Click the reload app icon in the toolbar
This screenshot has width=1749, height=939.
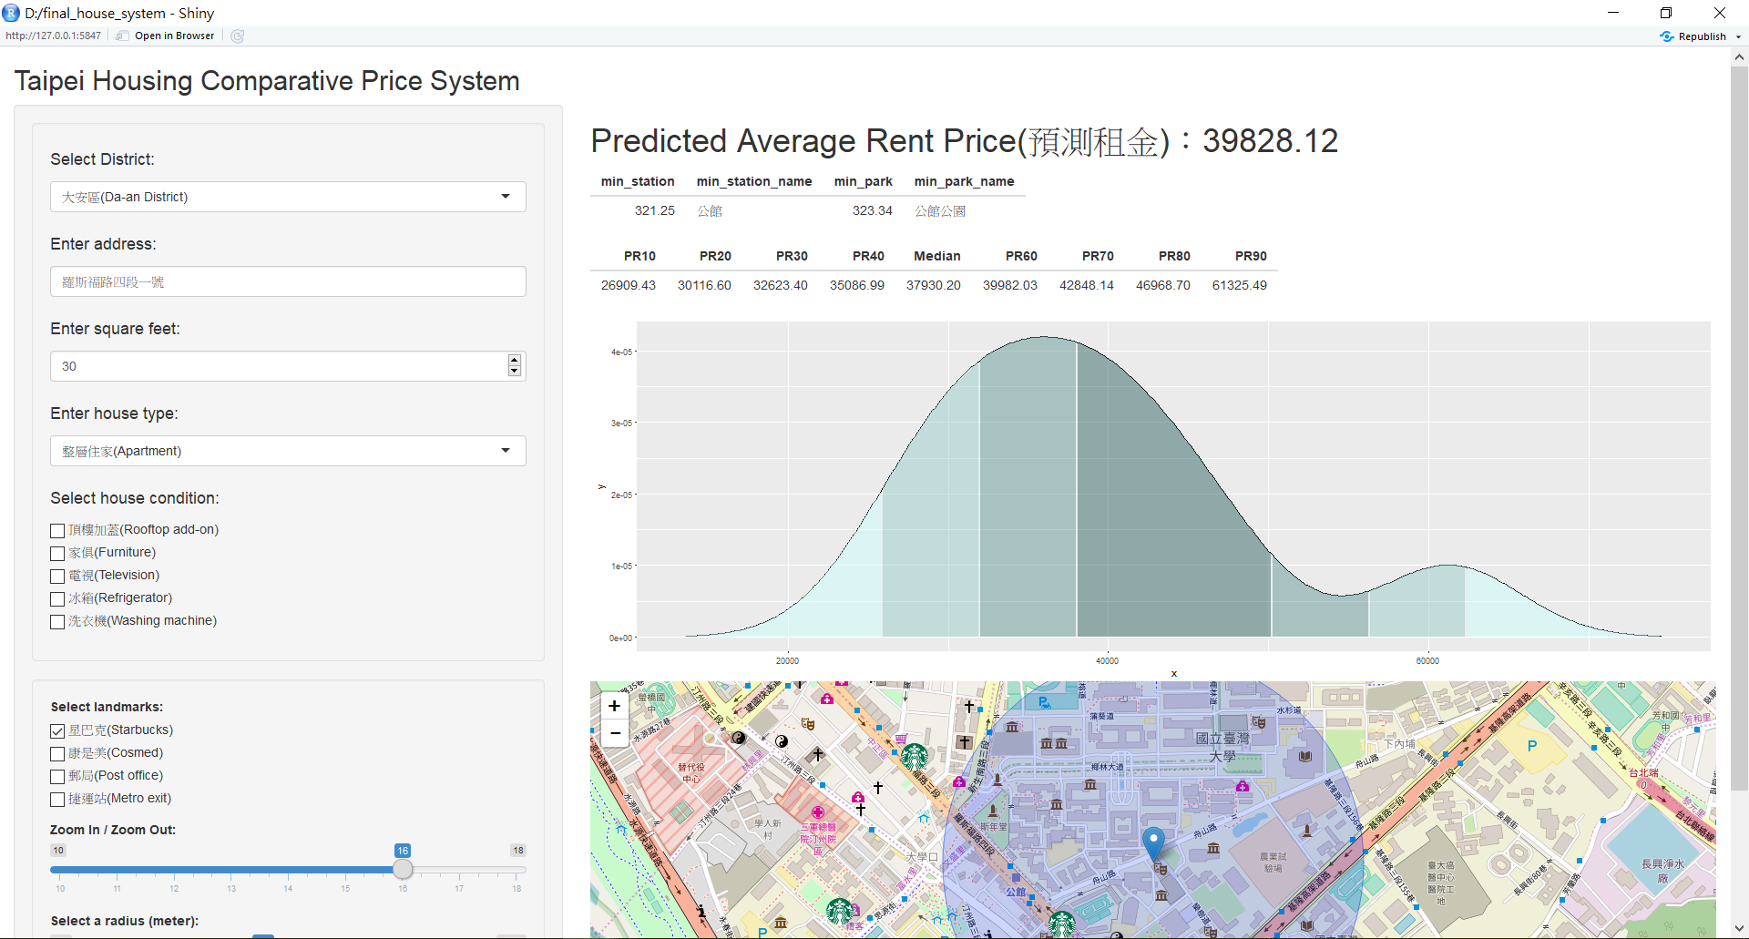(237, 36)
